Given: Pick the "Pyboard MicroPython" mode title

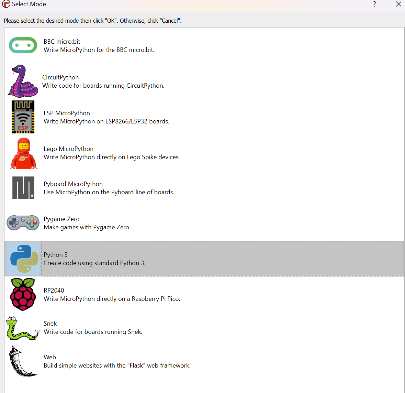Looking at the screenshot, I should tap(73, 184).
